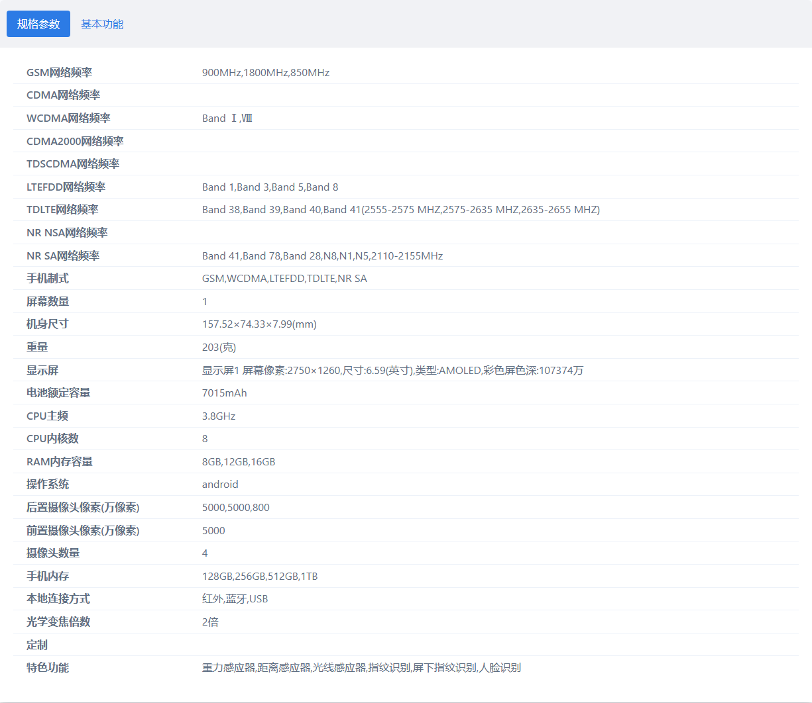The image size is (812, 703).
Task: Switch to the 基本功能 tab
Action: (102, 24)
